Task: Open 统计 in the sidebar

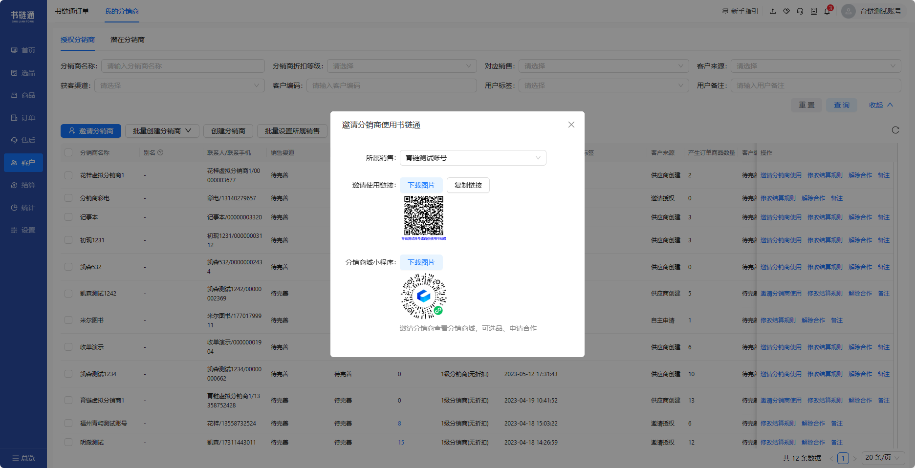Action: click(x=23, y=208)
